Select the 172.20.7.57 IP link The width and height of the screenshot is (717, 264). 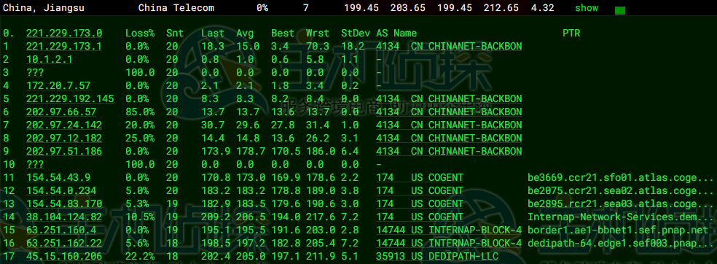58,86
